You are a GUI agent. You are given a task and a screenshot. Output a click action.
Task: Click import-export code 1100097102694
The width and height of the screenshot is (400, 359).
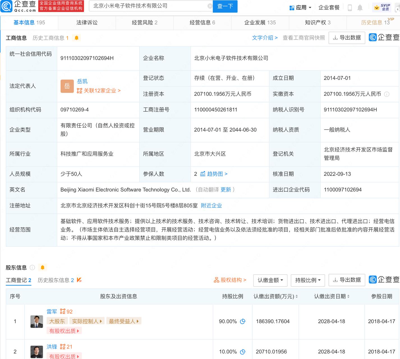pyautogui.click(x=343, y=190)
